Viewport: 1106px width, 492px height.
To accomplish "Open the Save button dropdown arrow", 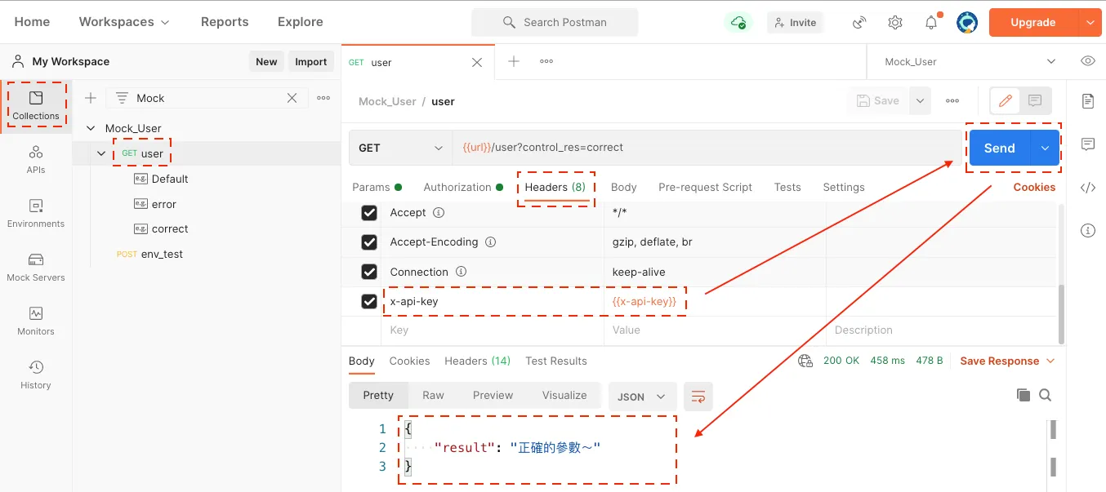I will point(921,101).
